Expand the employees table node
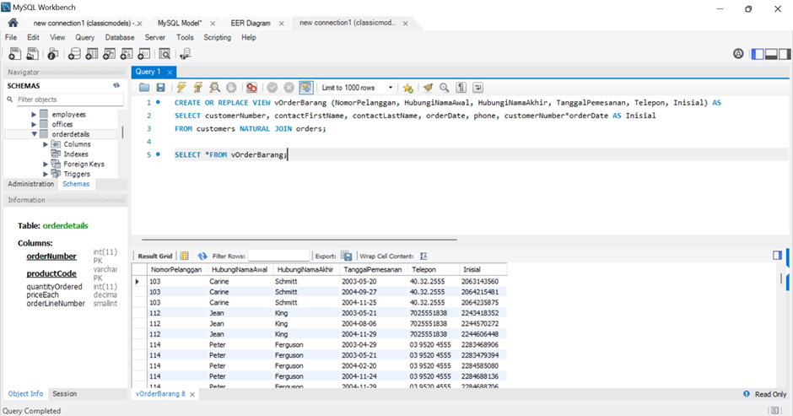This screenshot has width=793, height=416. click(x=34, y=115)
